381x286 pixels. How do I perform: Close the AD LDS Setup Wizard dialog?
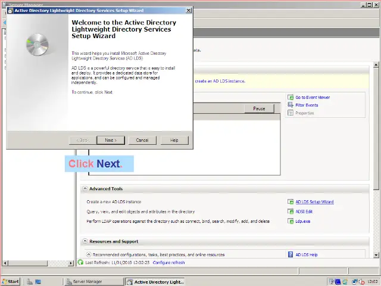[188, 11]
